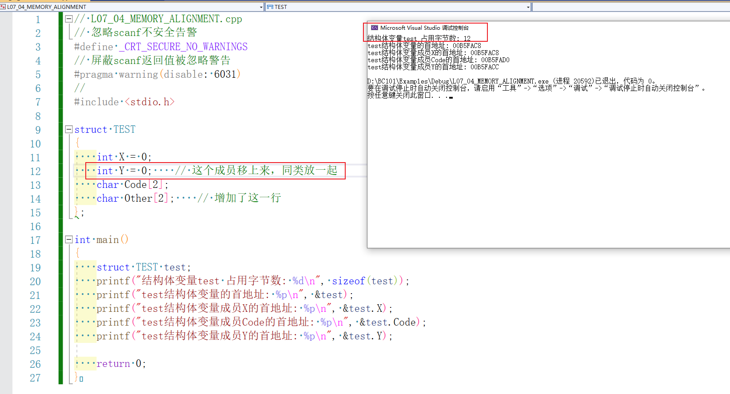Click the 'struct TEST test;' statement

click(x=144, y=267)
